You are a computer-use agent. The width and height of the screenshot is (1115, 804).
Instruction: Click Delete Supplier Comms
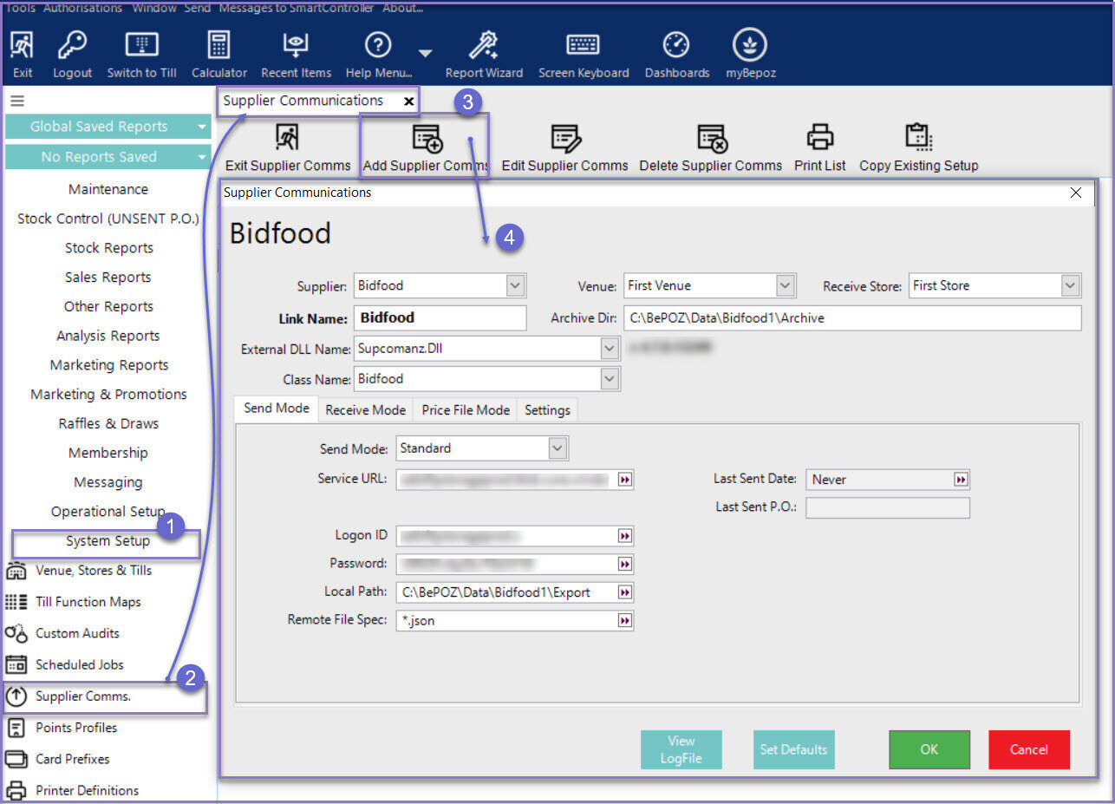coord(710,147)
